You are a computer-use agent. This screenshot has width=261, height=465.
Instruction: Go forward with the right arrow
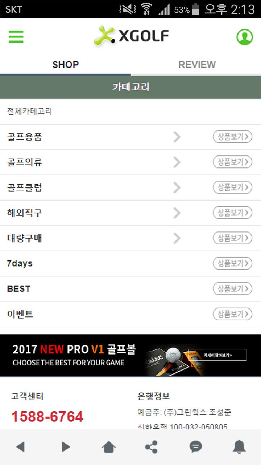click(x=66, y=447)
